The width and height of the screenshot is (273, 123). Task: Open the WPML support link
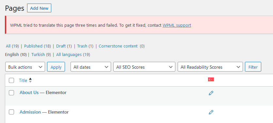pos(177,25)
